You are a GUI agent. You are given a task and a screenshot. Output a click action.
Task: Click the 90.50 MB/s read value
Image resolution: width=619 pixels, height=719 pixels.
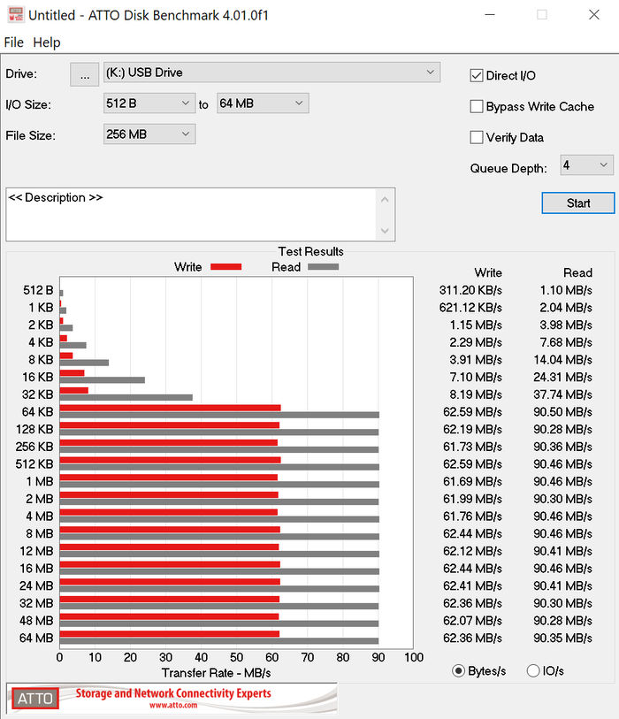(562, 412)
